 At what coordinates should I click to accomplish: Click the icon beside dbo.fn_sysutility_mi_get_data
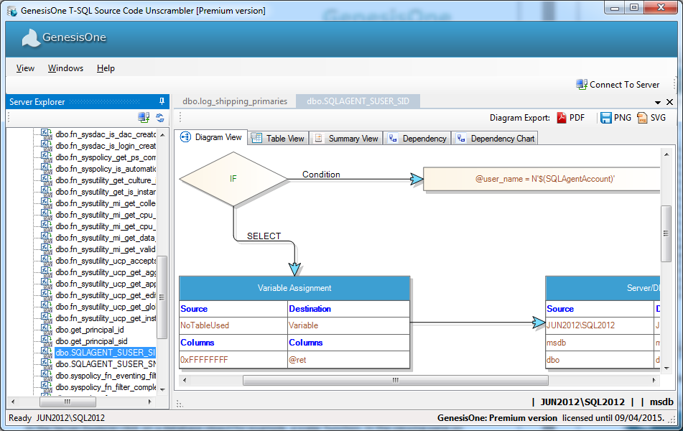tap(46, 238)
